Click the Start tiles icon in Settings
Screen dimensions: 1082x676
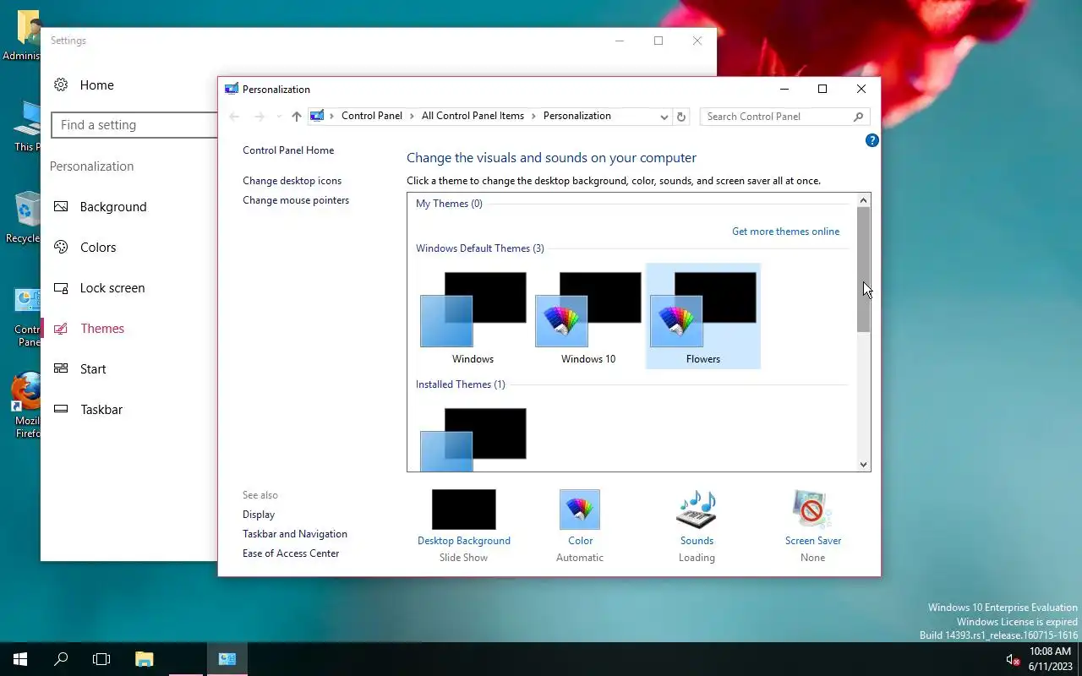(61, 368)
